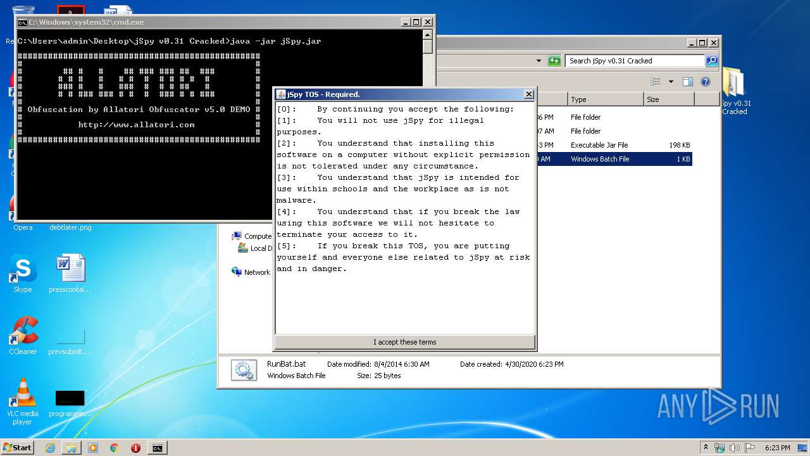Launch Opera from the taskbar
This screenshot has width=810, height=456.
[x=135, y=448]
